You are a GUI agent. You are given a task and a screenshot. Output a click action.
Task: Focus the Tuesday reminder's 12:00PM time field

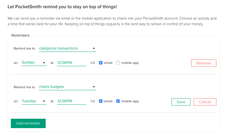pos(71,101)
